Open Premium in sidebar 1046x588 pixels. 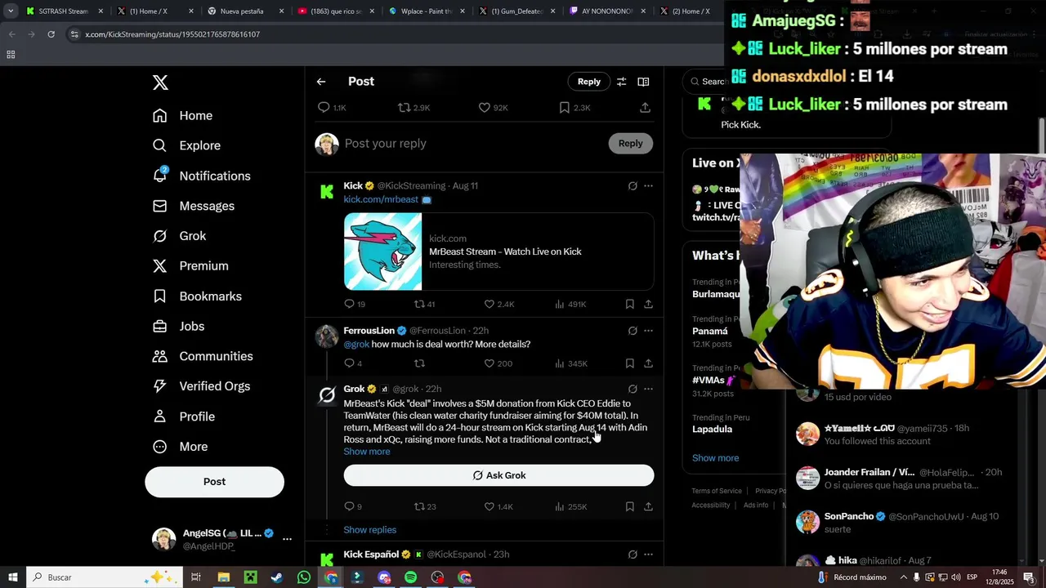[x=191, y=266]
